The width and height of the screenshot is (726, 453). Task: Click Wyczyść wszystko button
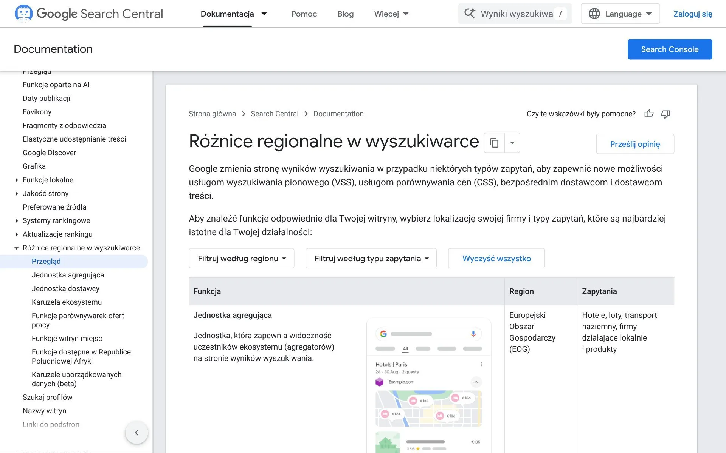[x=496, y=258]
